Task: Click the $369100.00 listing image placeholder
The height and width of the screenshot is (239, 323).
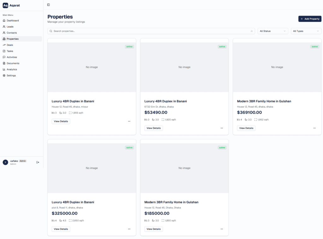Action: tap(277, 67)
